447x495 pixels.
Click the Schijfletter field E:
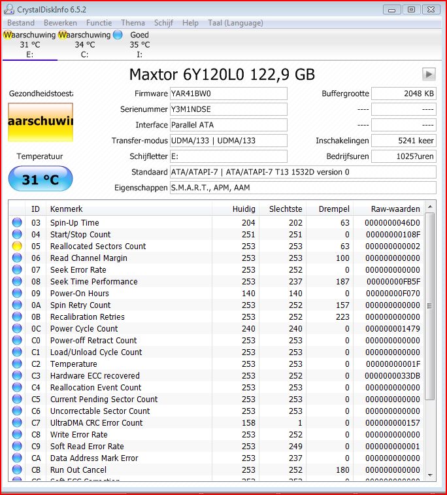click(228, 156)
